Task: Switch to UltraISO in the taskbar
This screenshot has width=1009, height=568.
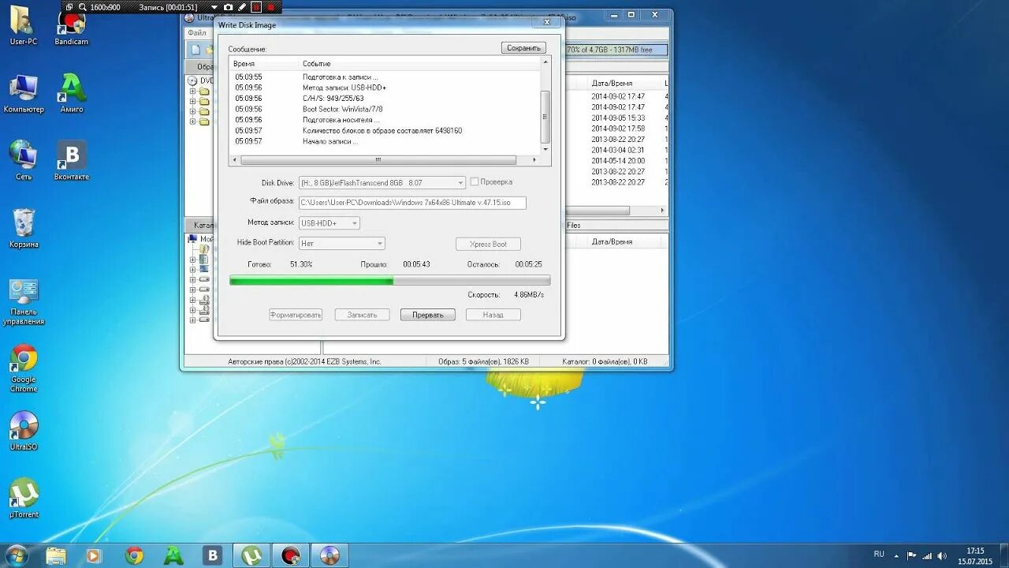Action: pyautogui.click(x=330, y=555)
